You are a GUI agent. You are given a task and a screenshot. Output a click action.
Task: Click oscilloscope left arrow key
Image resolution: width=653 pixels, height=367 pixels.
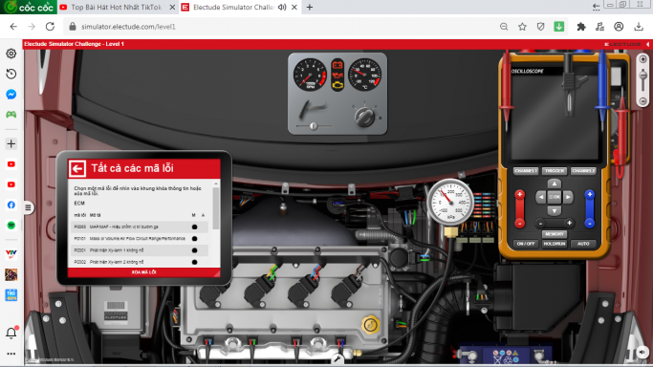coord(540,197)
